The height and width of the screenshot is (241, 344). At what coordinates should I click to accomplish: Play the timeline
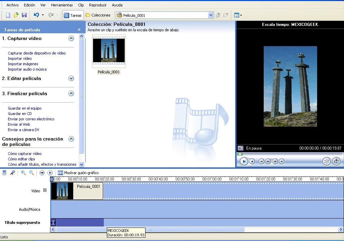pyautogui.click(x=50, y=173)
